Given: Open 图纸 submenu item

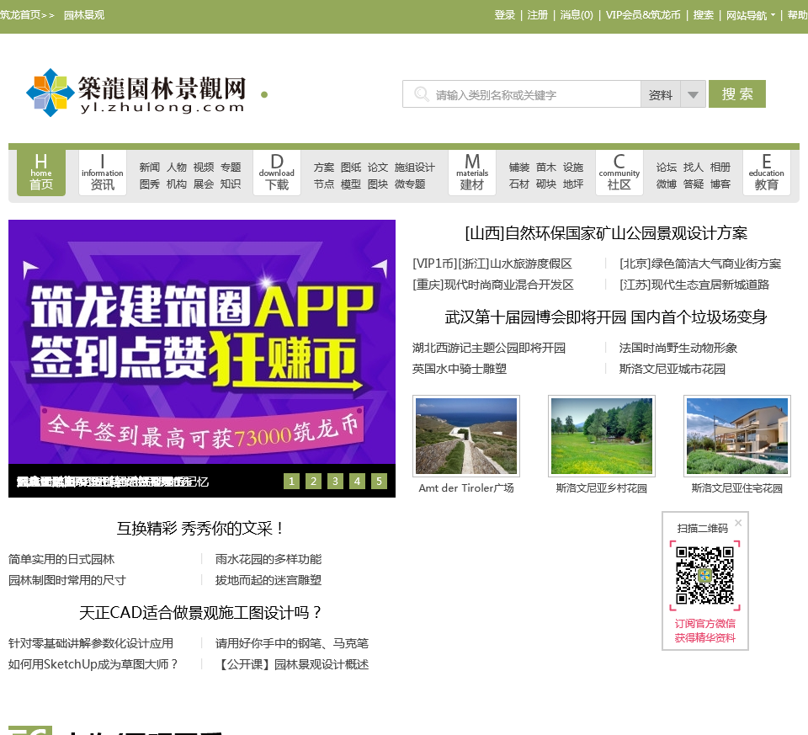Looking at the screenshot, I should coord(351,167).
